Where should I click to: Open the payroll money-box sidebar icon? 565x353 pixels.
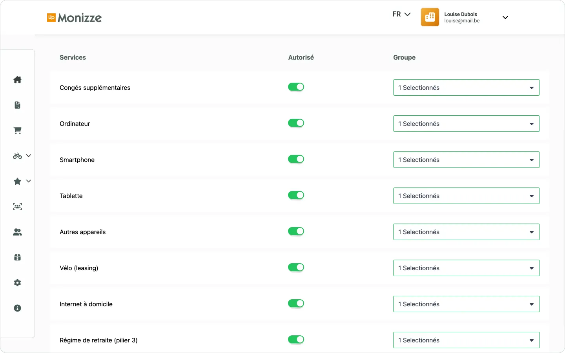point(17,257)
